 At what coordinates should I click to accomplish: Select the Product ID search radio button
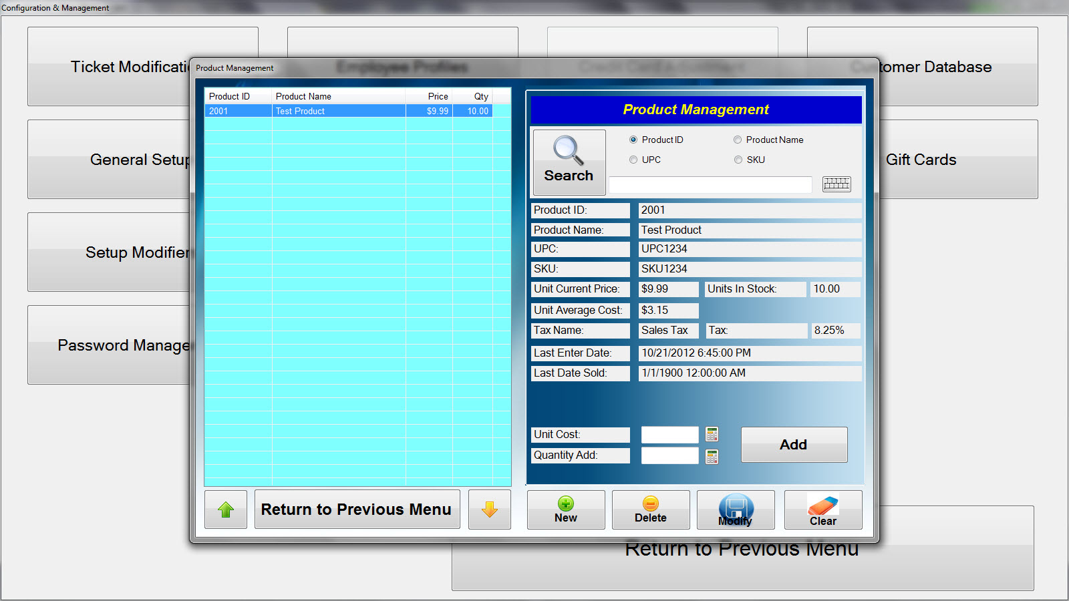(633, 140)
